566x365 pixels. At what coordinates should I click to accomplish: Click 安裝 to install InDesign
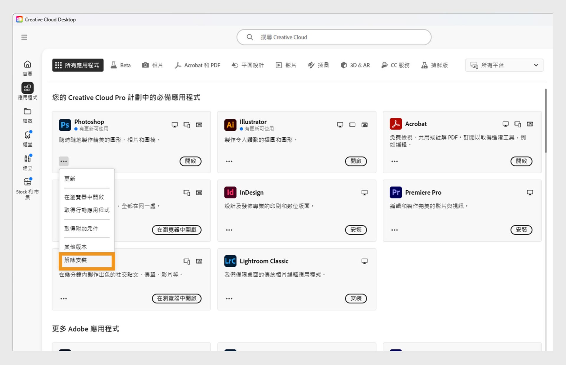356,230
